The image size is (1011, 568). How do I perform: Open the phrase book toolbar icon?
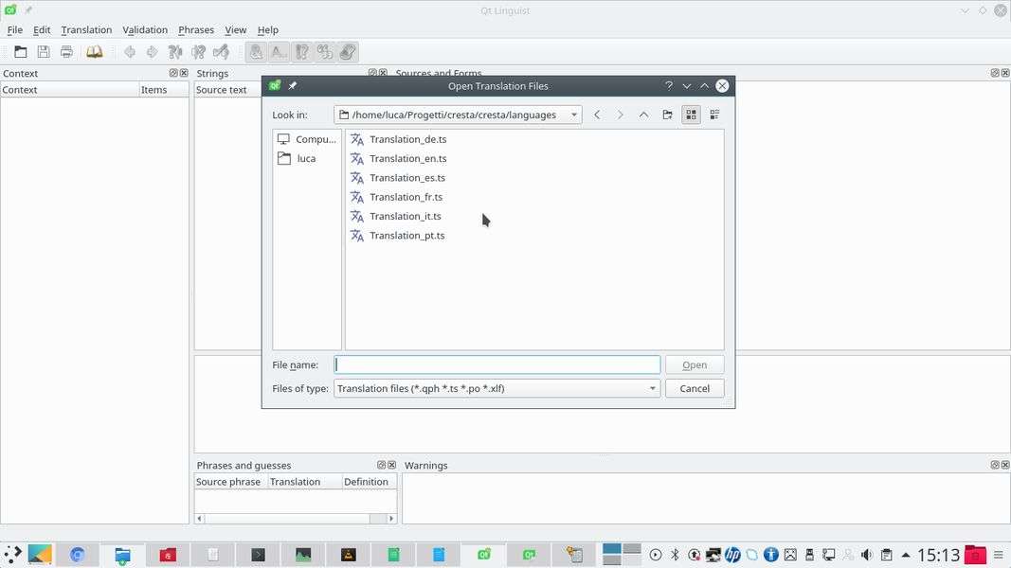(95, 52)
